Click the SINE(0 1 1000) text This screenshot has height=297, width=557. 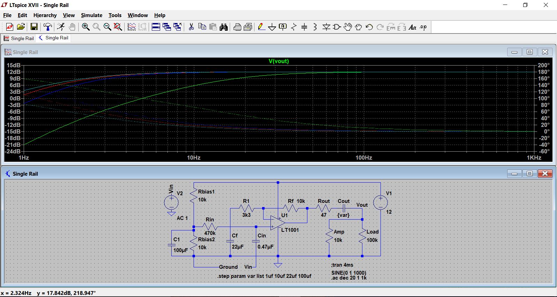pos(348,273)
